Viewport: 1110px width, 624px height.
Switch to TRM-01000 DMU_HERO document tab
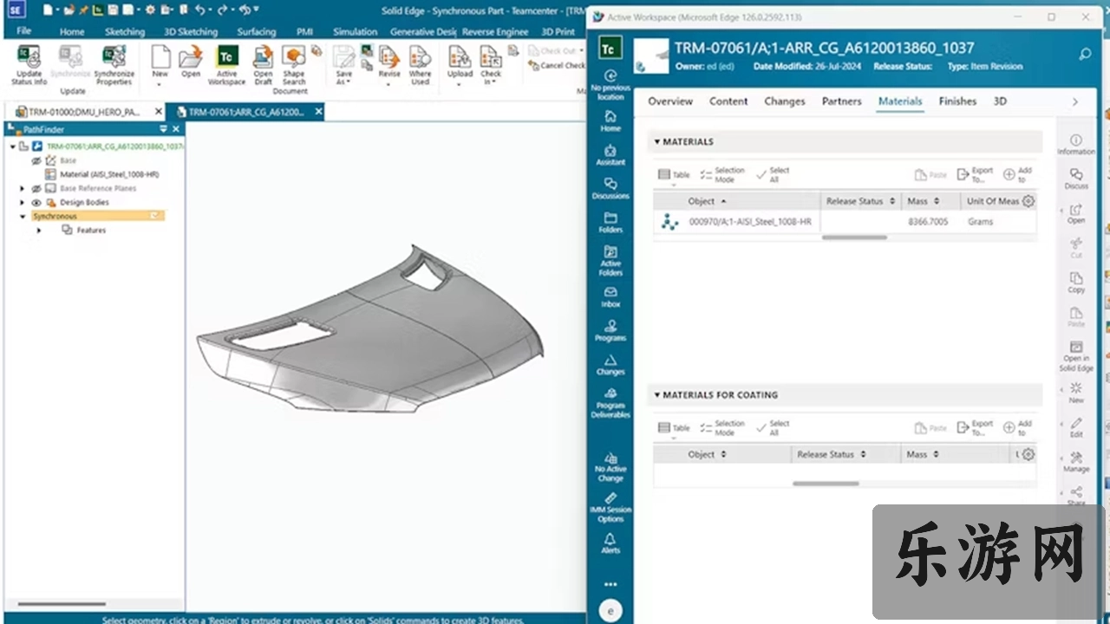(x=84, y=112)
